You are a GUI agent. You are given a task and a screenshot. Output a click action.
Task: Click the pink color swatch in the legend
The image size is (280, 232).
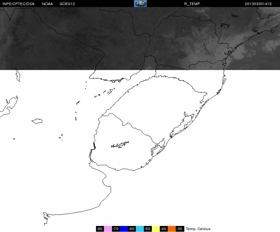point(108,229)
